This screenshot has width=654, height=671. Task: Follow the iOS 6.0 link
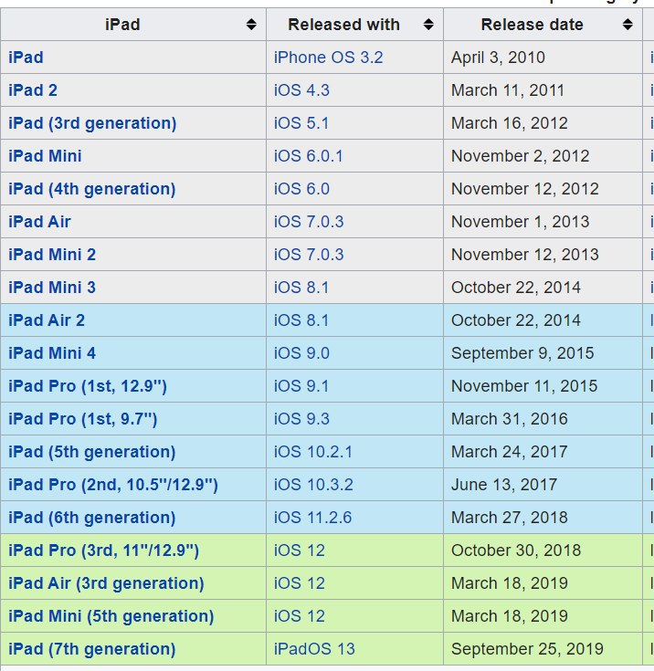[301, 189]
